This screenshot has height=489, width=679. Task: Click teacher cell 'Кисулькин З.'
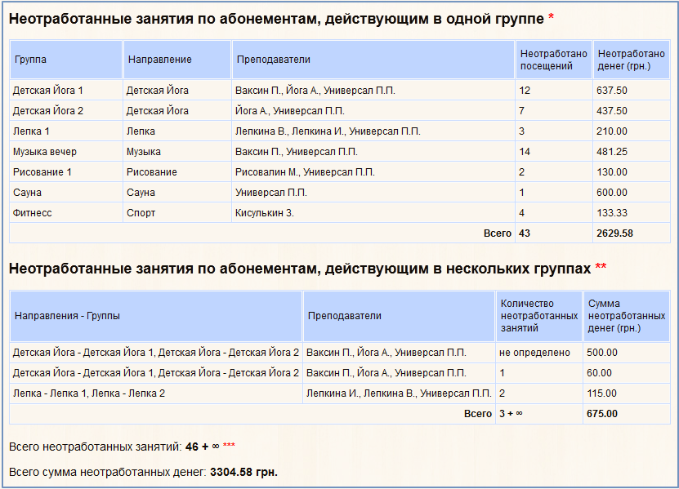click(264, 213)
